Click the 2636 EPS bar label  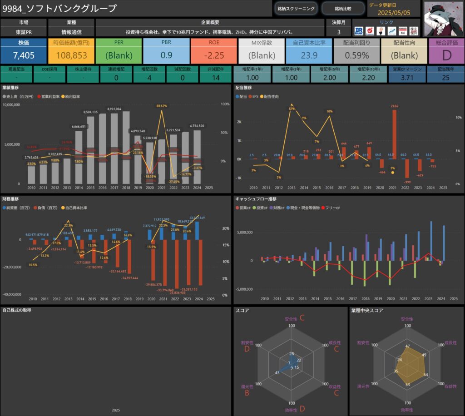point(395,106)
